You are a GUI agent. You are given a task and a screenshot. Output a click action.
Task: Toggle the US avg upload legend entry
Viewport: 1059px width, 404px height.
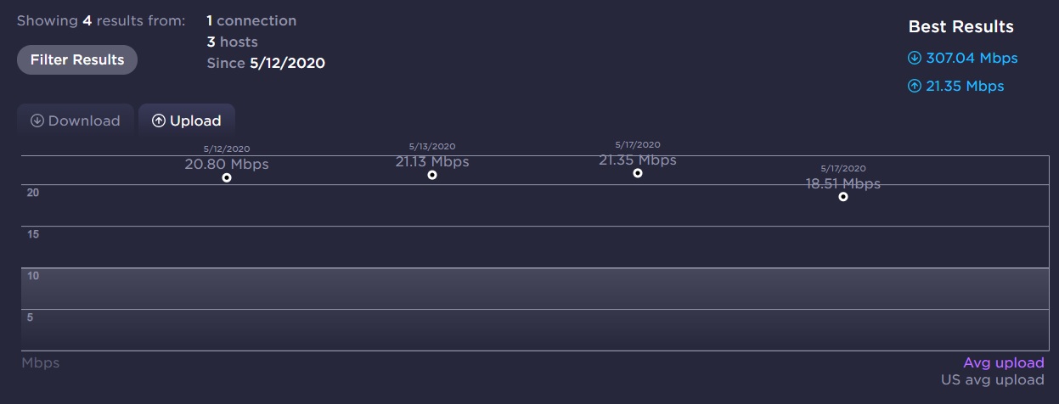pos(992,380)
